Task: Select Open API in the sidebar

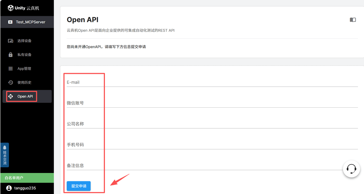Action: click(25, 96)
